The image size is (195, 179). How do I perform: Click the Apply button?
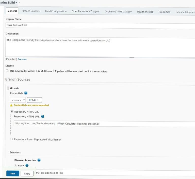pos(27,173)
